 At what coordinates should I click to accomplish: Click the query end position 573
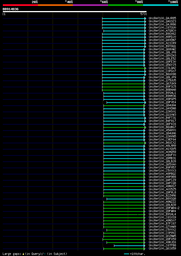pyautogui.click(x=143, y=14)
